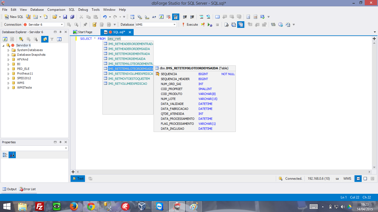Image resolution: width=378 pixels, height=212 pixels.
Task: Open the Database dropdown showing WMS
Action: 174,25
